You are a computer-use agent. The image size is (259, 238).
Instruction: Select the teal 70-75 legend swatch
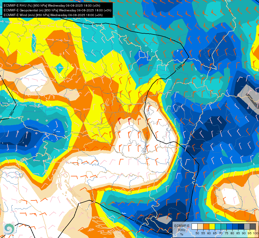(x=224, y=226)
